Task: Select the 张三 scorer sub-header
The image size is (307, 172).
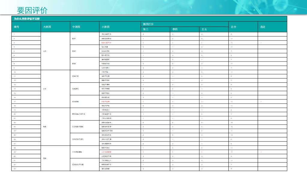Action: (x=146, y=29)
